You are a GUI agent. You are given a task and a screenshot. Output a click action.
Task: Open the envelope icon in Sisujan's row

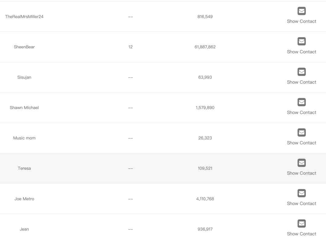302,72
